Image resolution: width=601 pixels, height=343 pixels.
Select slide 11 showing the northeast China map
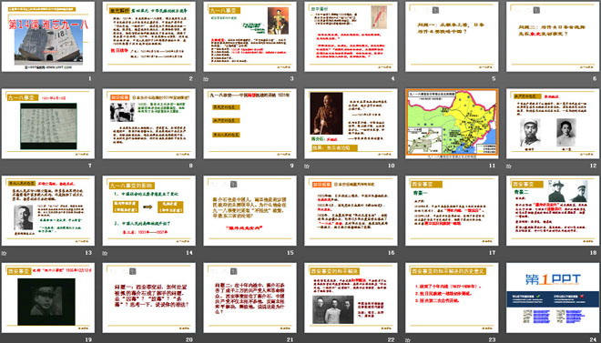[x=452, y=124]
